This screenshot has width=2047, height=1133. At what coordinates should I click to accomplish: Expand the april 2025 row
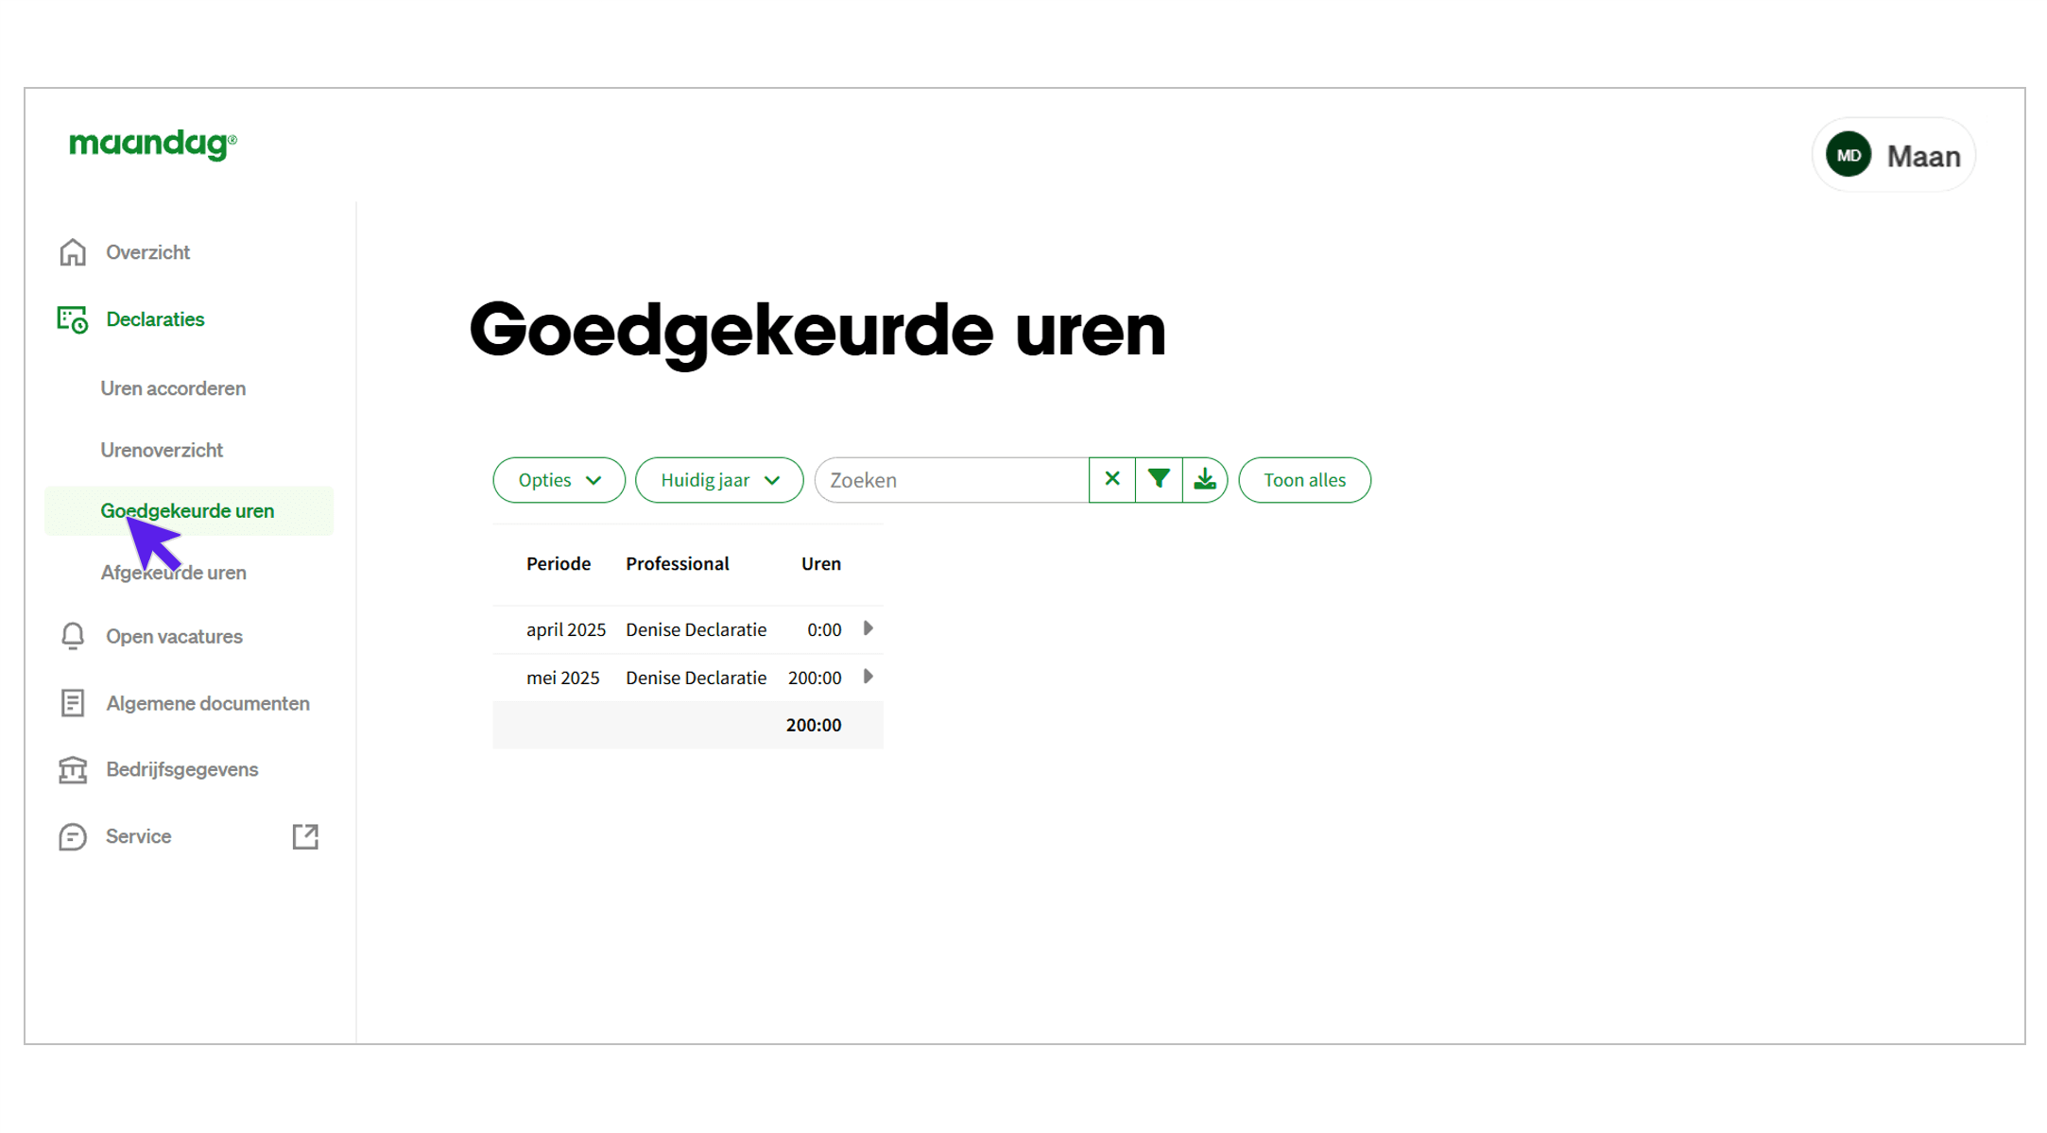[868, 628]
